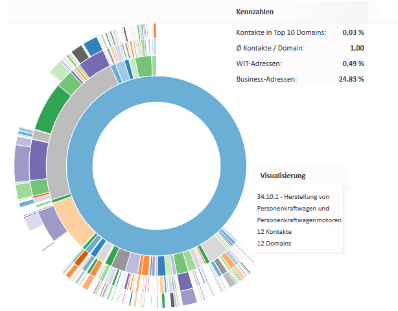
Task: Select the WIT-Adressen metric row
Action: coord(300,63)
